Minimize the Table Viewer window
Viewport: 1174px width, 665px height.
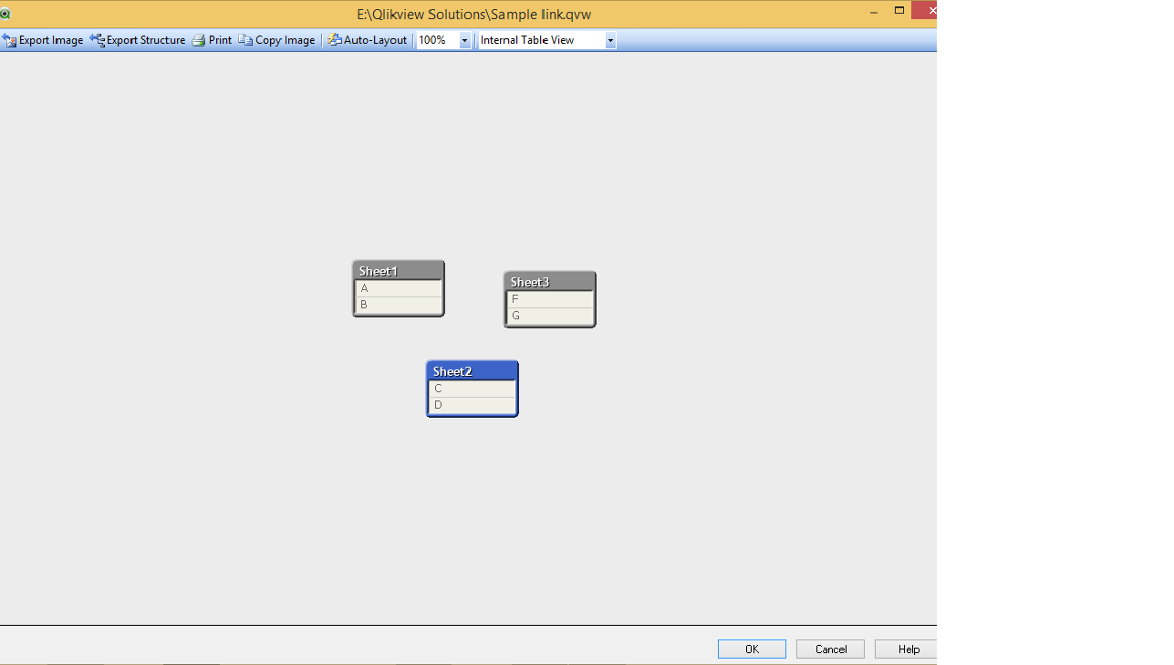coord(874,11)
